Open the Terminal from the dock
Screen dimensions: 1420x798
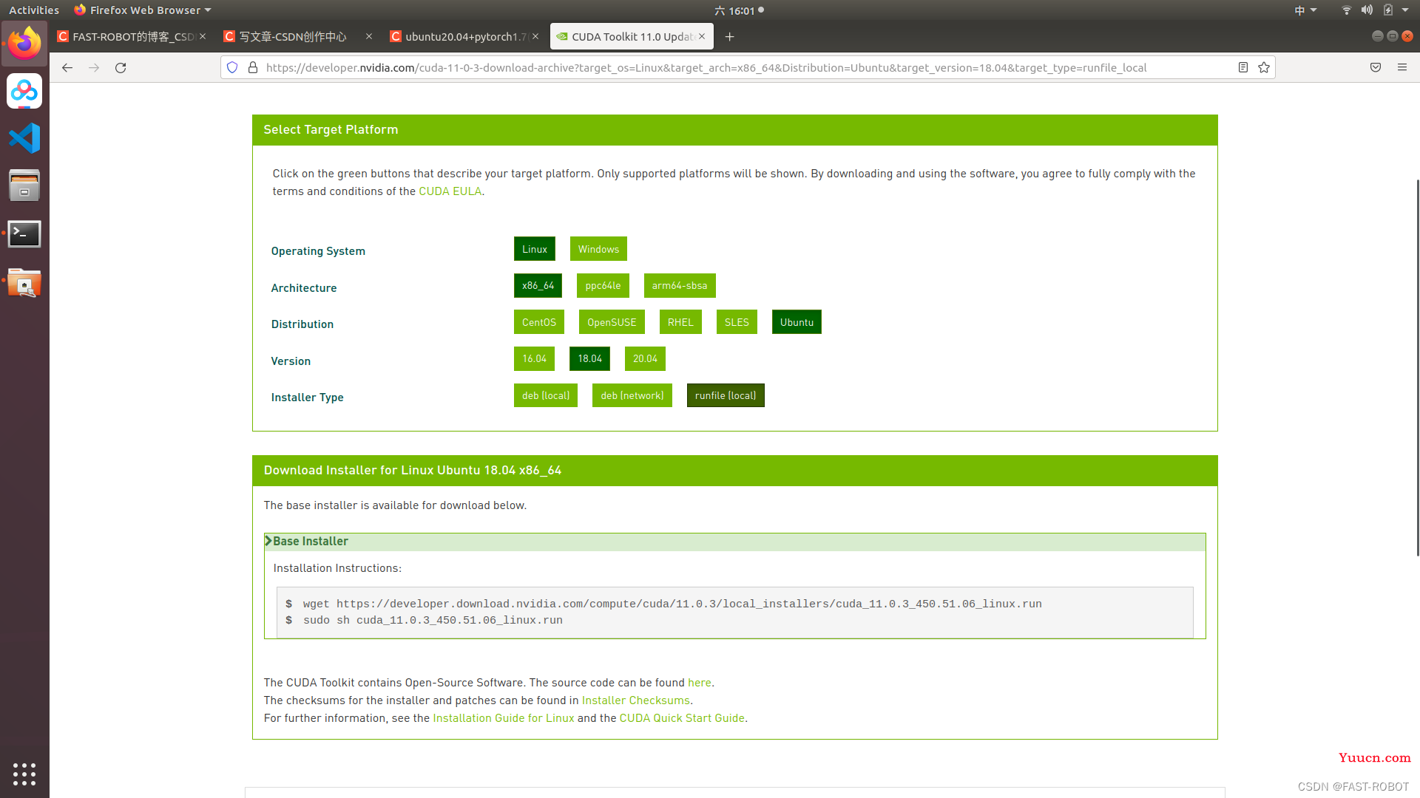(x=24, y=233)
